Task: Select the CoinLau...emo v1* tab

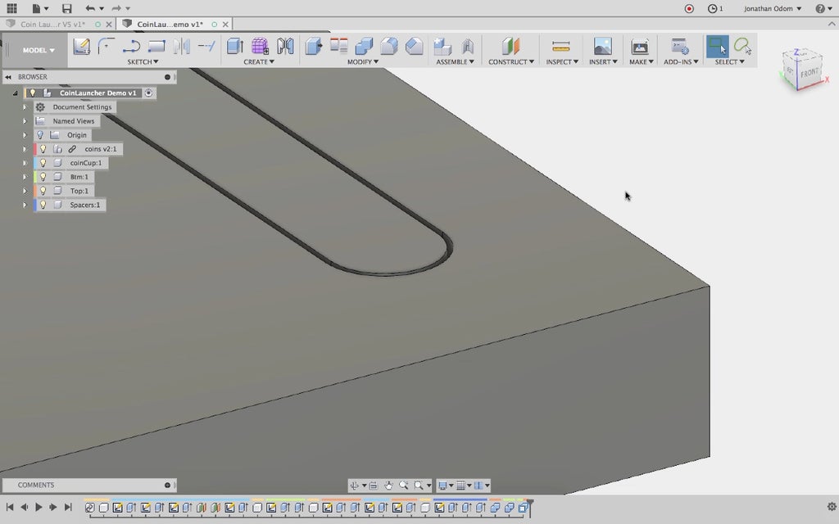Action: pos(170,24)
